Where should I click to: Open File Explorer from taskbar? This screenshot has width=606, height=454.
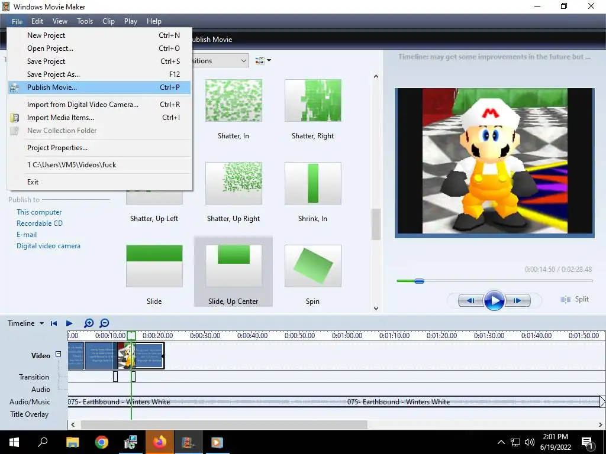pyautogui.click(x=72, y=442)
